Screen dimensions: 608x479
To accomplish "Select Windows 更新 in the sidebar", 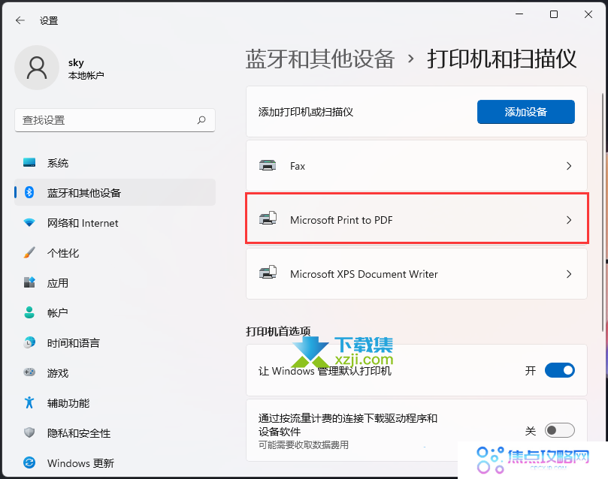I will pyautogui.click(x=29, y=463).
